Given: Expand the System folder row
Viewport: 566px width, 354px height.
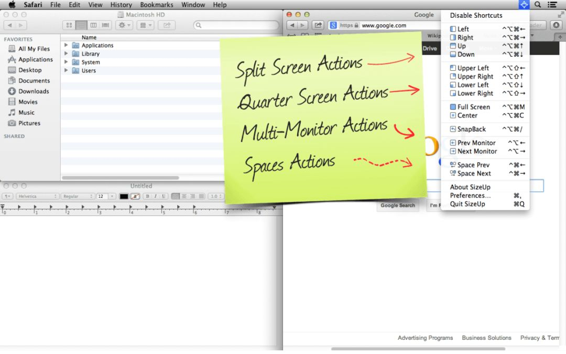Looking at the screenshot, I should [66, 62].
